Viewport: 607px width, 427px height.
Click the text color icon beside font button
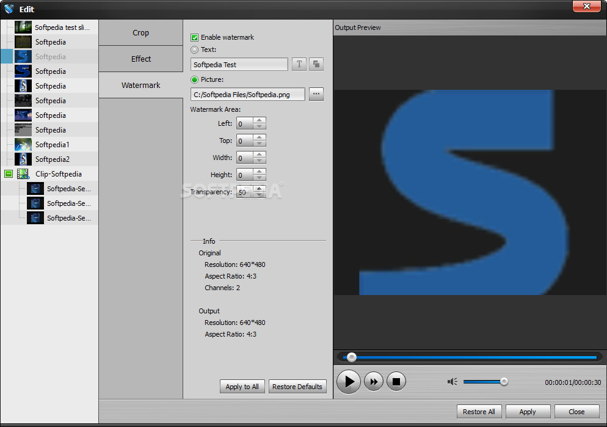316,64
